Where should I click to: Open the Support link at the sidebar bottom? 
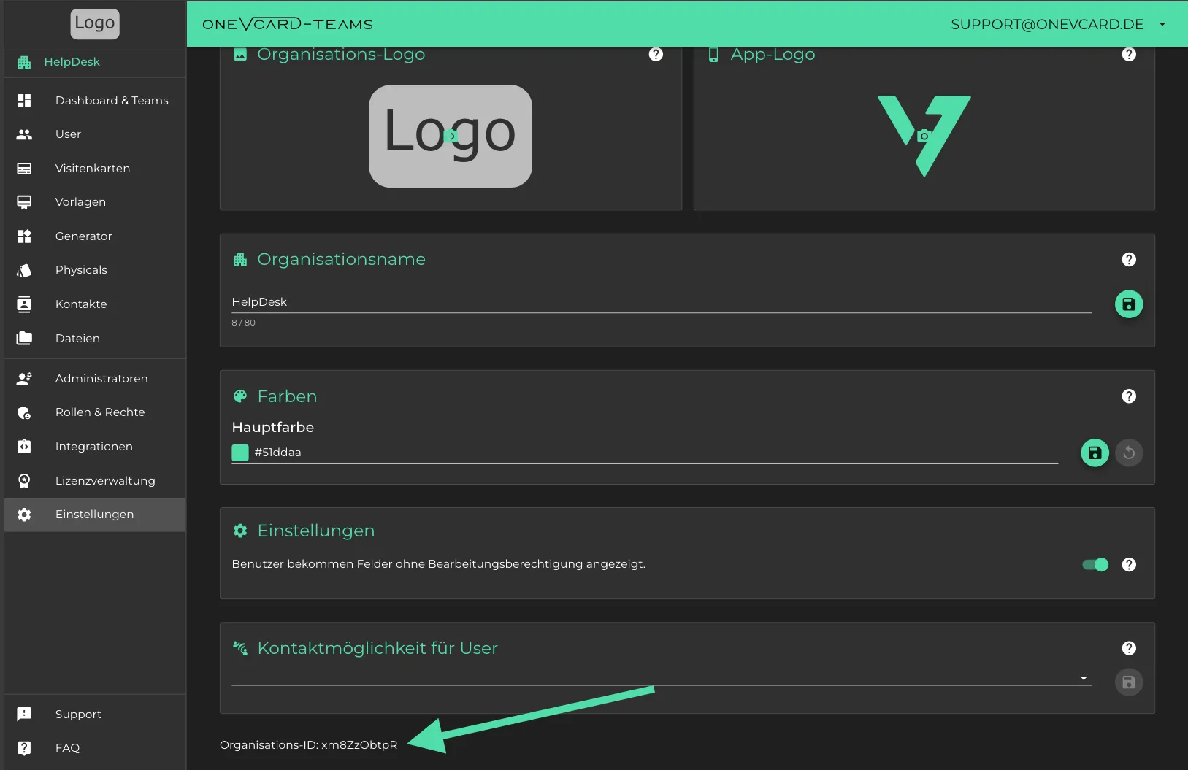[95, 714]
